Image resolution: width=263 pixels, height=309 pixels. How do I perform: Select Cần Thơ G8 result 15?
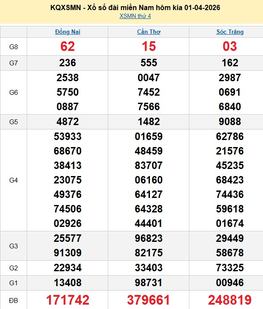click(149, 47)
